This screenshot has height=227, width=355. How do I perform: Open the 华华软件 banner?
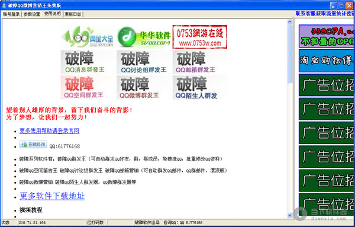(144, 37)
